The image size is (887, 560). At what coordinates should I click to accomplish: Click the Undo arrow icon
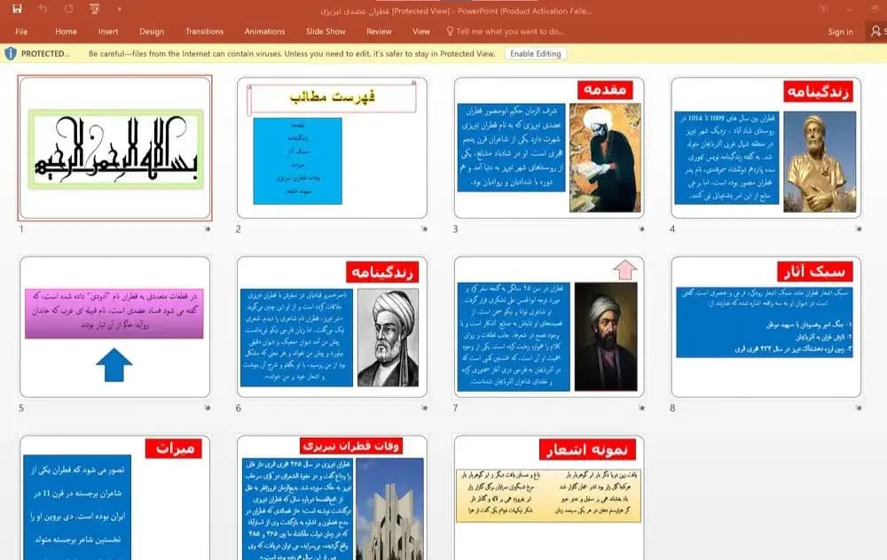(43, 9)
